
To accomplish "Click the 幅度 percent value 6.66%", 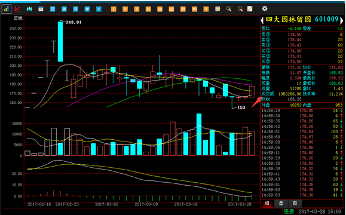I will point(296,78).
